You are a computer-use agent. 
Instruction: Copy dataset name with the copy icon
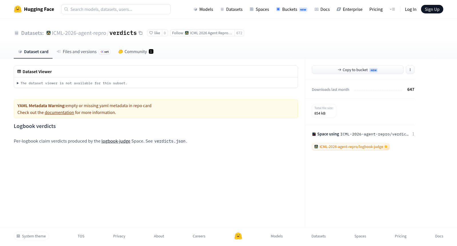141,33
